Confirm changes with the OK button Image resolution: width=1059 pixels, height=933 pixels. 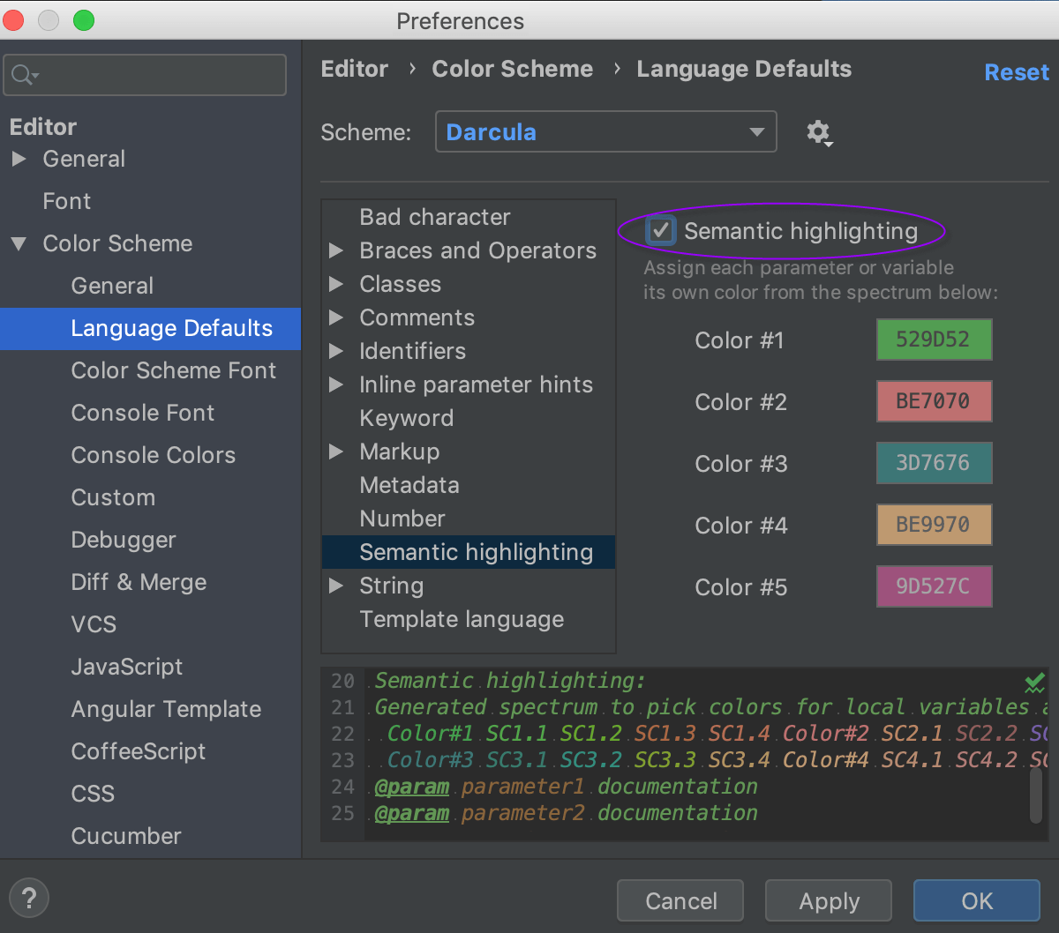coord(975,900)
